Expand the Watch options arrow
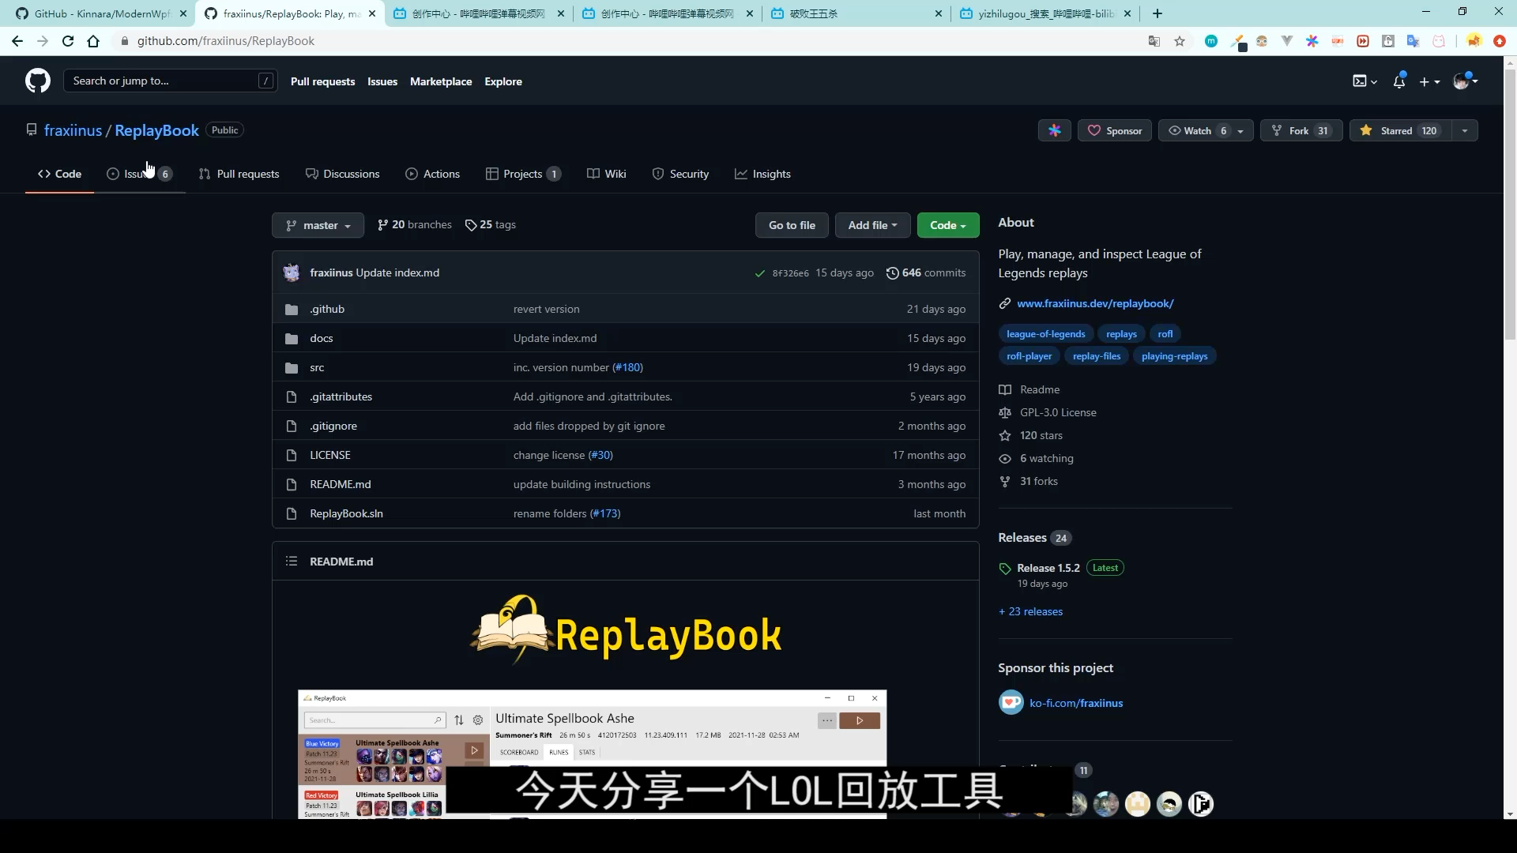Viewport: 1517px width, 853px height. click(x=1240, y=130)
